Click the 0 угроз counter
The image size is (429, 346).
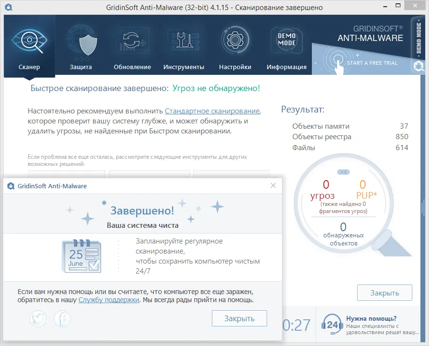click(x=323, y=190)
